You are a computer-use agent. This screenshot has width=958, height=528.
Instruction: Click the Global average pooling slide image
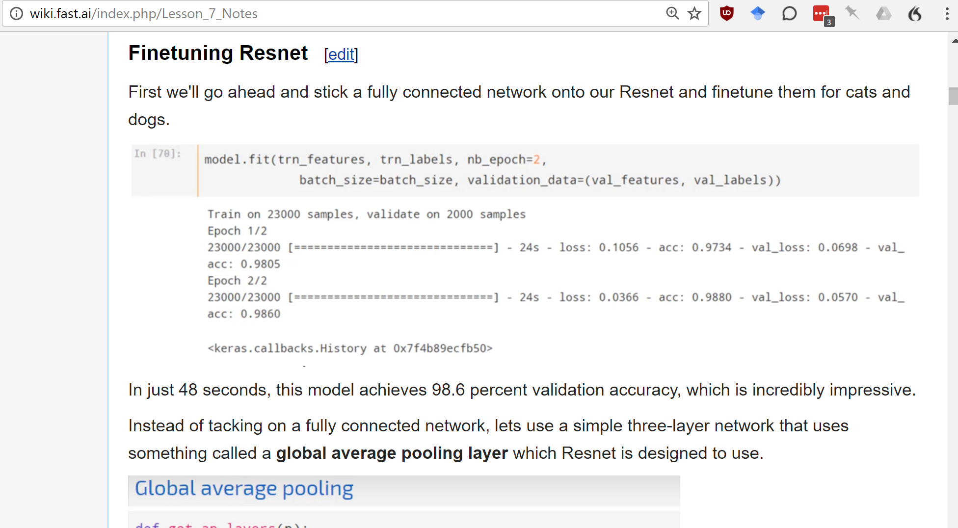coord(403,490)
